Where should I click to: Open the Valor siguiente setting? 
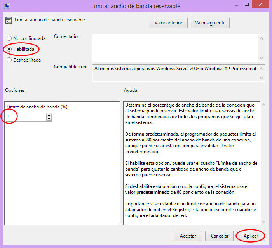click(210, 23)
